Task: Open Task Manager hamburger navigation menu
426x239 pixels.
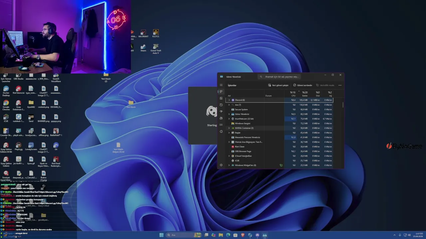Action: pyautogui.click(x=221, y=85)
